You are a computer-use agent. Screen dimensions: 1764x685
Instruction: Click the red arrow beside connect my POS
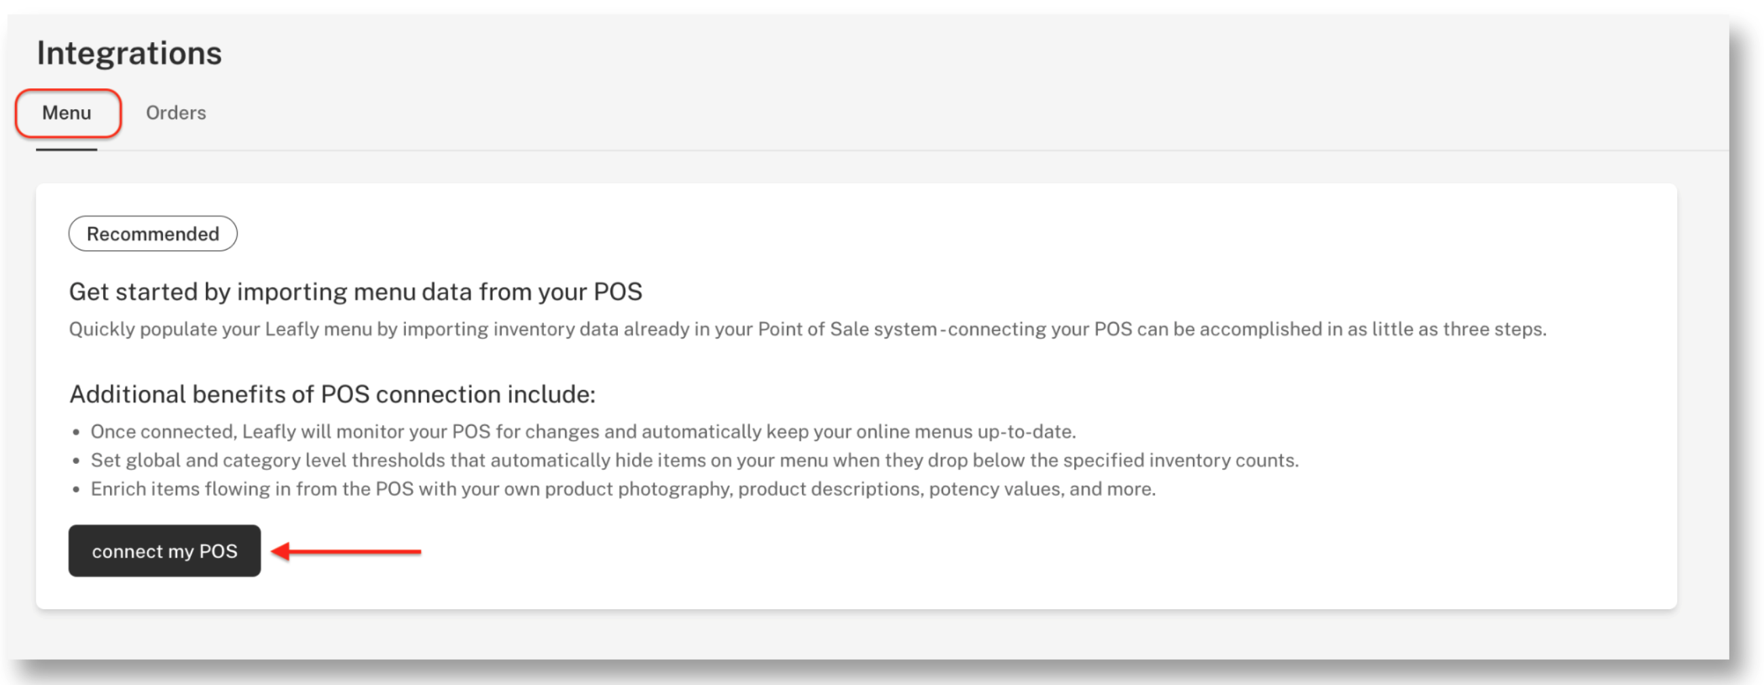coord(346,551)
